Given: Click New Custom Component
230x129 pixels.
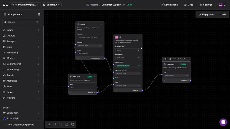Looking at the screenshot, I should [x=20, y=125].
